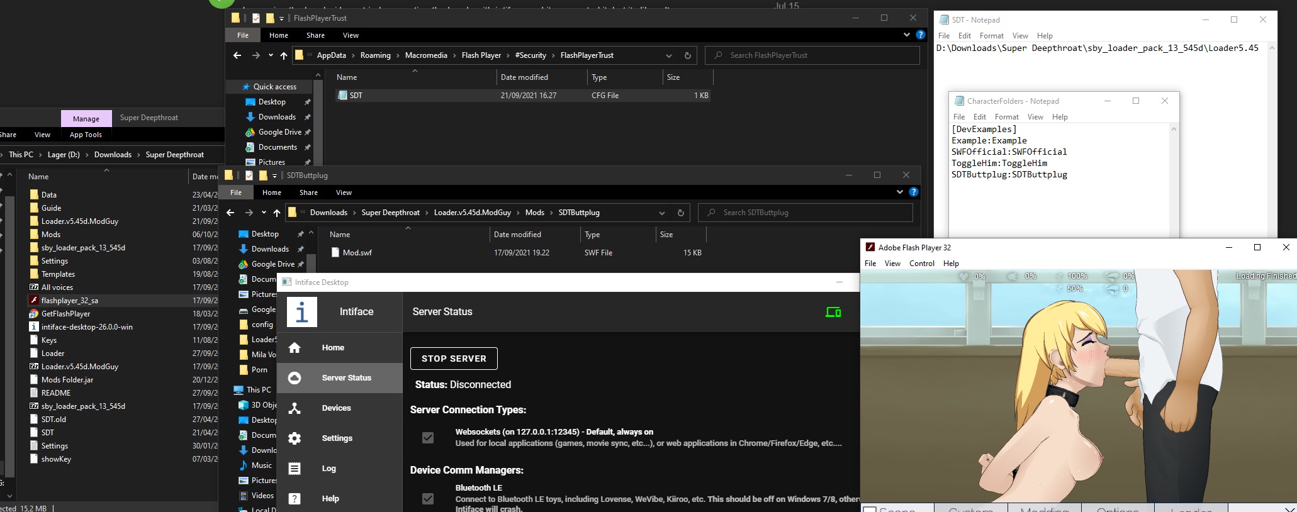Click Back arrow in SDTButtplug explorer window
1297x512 pixels.
pyautogui.click(x=230, y=213)
